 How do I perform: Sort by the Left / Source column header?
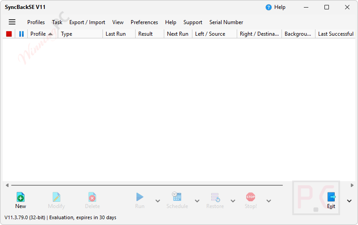[x=214, y=34]
